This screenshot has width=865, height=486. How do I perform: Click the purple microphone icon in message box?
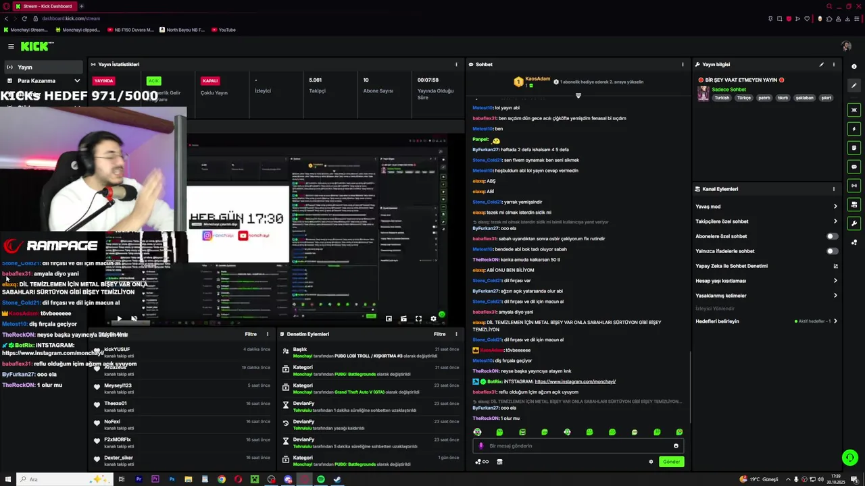tap(481, 446)
